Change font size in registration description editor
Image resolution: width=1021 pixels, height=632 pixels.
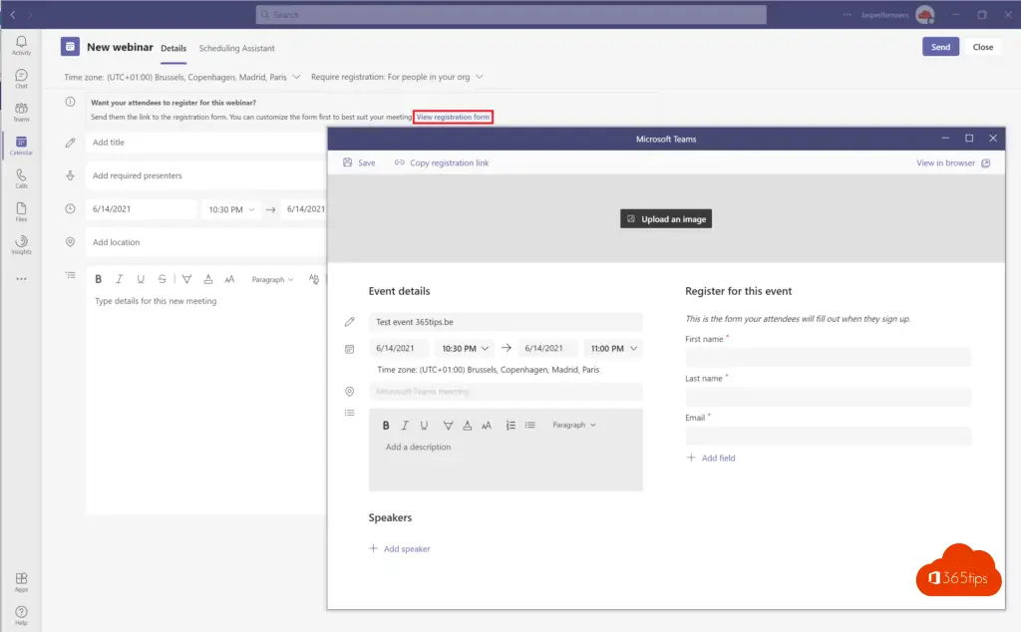click(x=487, y=425)
